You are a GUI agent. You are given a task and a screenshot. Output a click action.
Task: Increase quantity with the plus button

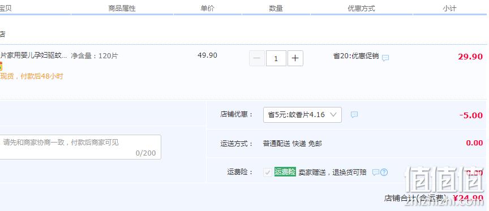295,58
